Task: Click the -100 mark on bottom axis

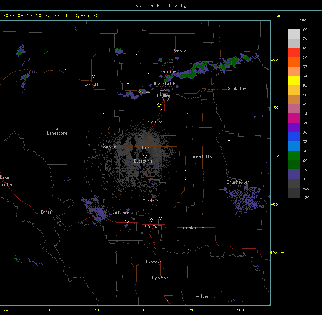Action: (x=47, y=310)
